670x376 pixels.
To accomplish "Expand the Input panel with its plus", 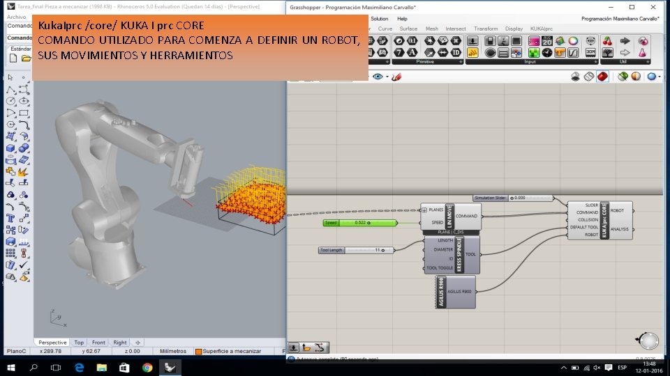I will tap(595, 62).
